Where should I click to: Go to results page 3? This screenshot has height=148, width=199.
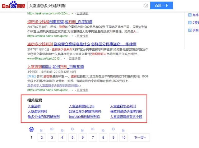52,138
